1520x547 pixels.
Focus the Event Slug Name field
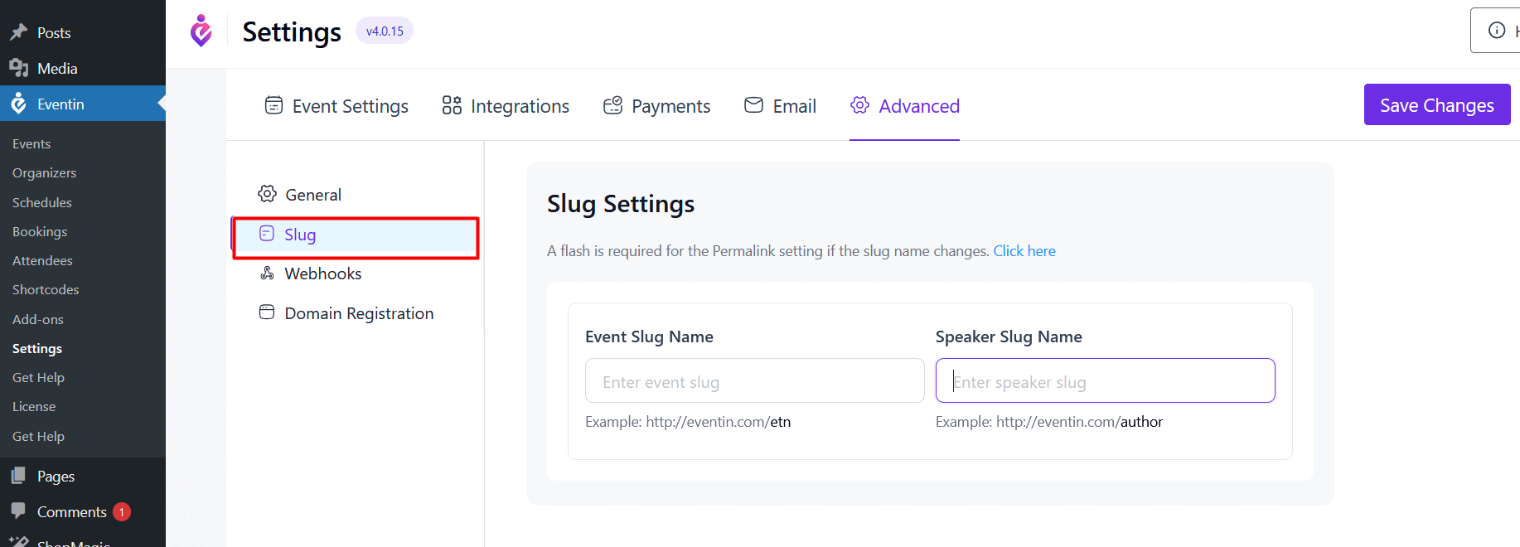click(x=754, y=381)
